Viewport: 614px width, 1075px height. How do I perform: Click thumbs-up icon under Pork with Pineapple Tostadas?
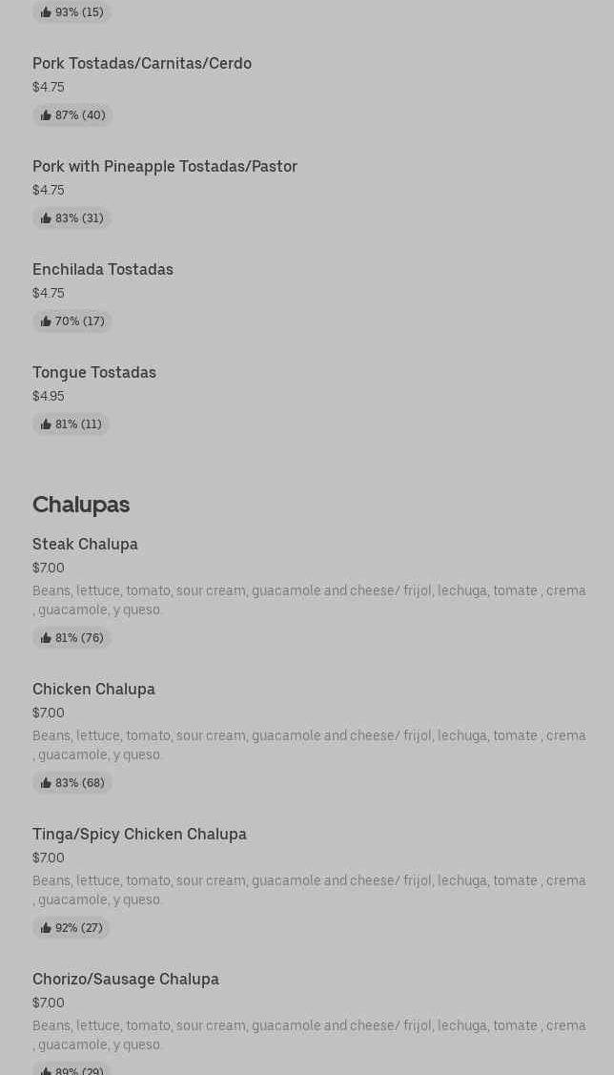pos(46,218)
